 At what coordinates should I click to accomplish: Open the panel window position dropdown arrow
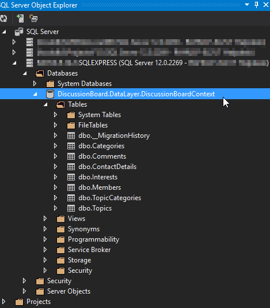pyautogui.click(x=247, y=5)
